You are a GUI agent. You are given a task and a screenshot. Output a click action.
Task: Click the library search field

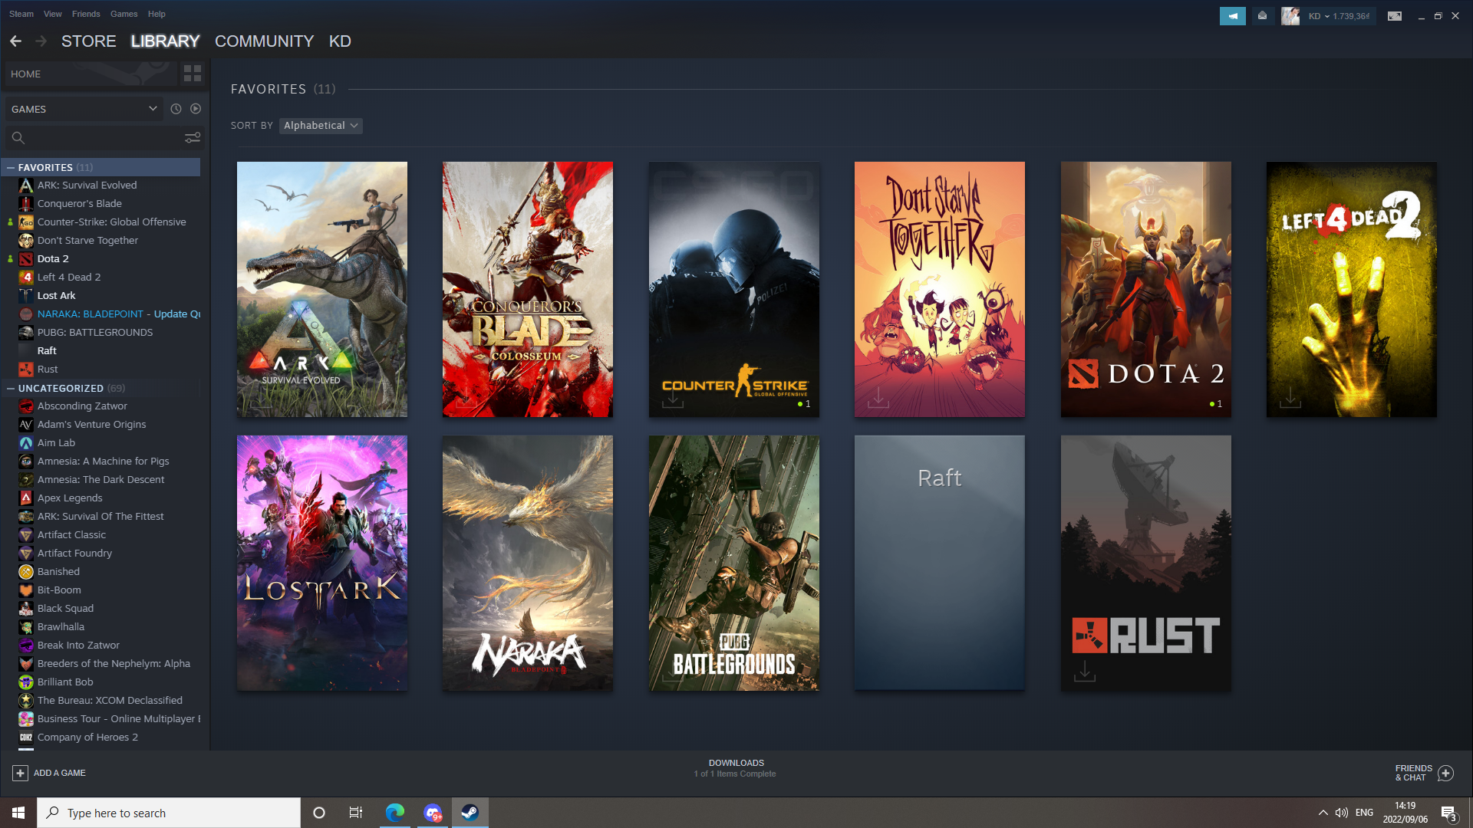point(100,138)
